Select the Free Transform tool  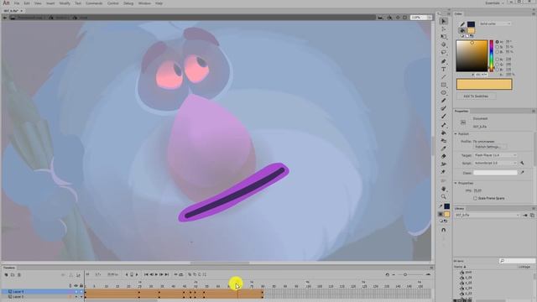coord(444,37)
